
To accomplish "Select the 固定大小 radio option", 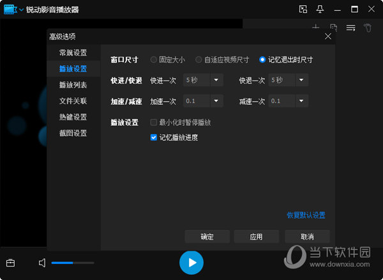I will point(167,59).
